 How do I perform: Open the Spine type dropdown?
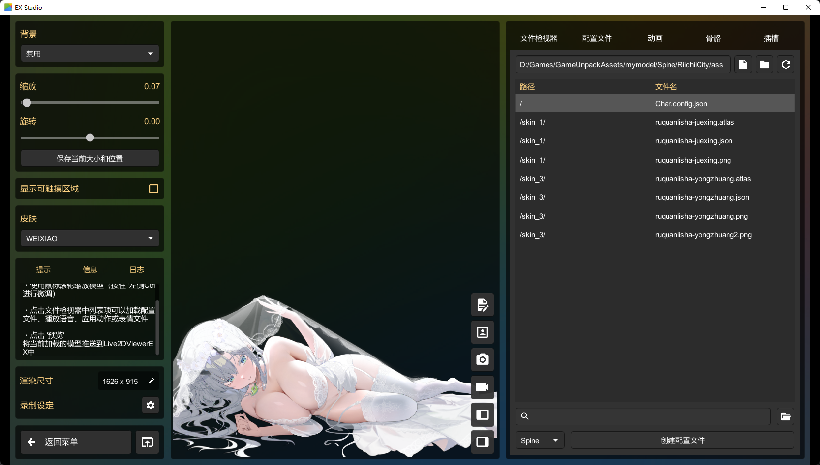540,440
